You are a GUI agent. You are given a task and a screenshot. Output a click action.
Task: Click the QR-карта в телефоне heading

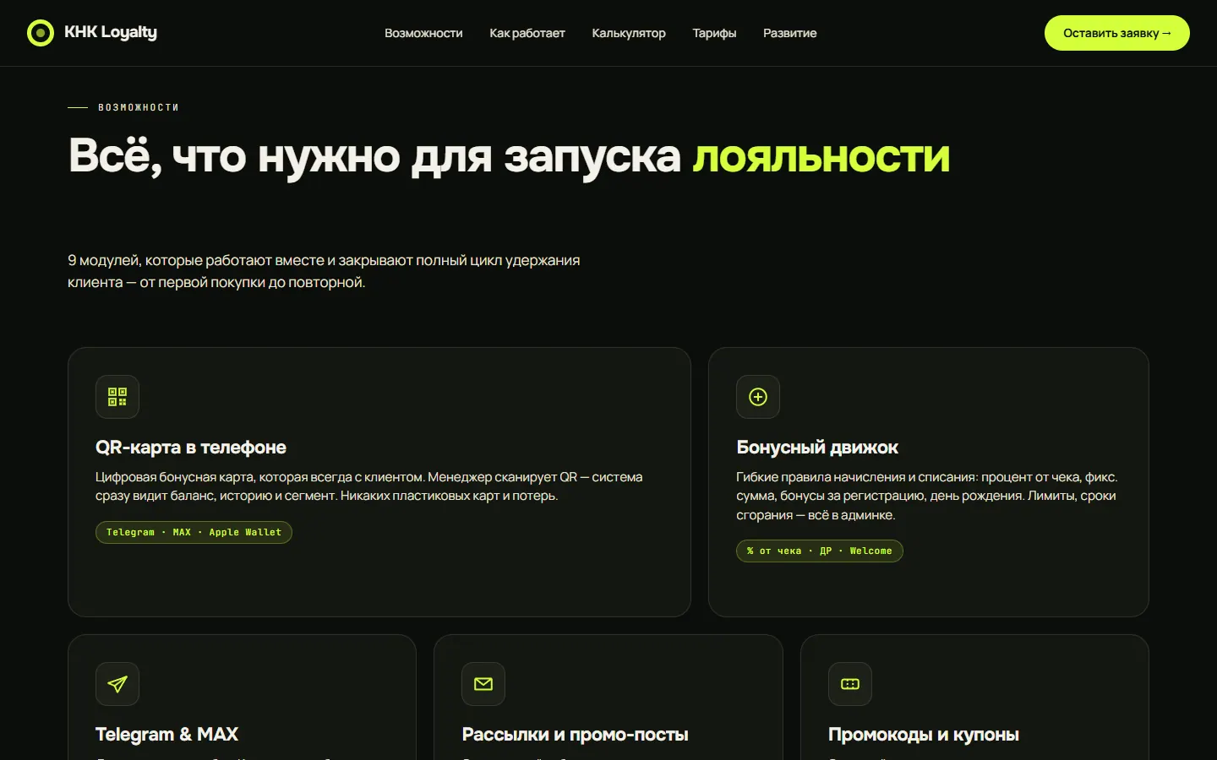(191, 448)
